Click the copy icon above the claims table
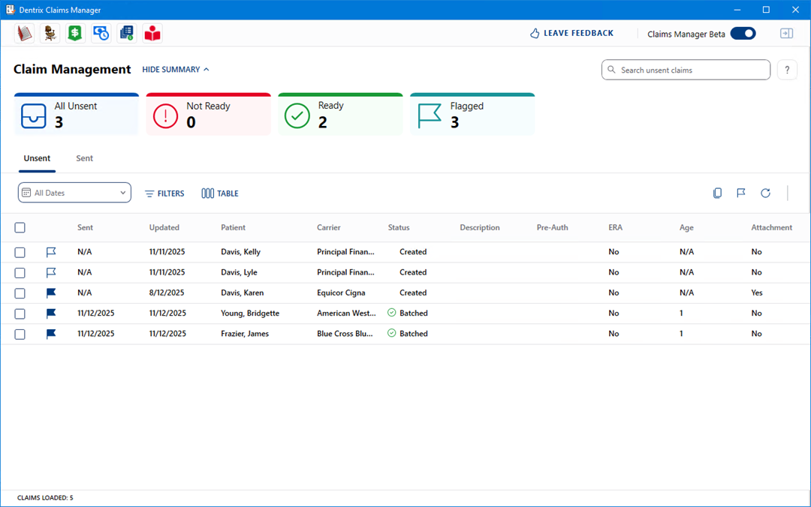 717,193
